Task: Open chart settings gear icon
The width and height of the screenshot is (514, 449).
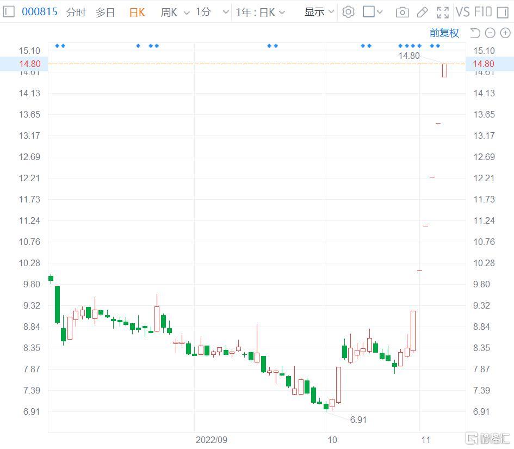Action: (348, 12)
